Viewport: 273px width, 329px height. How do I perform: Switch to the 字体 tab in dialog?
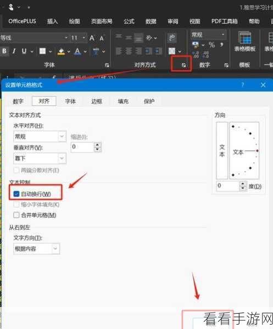[x=70, y=101]
